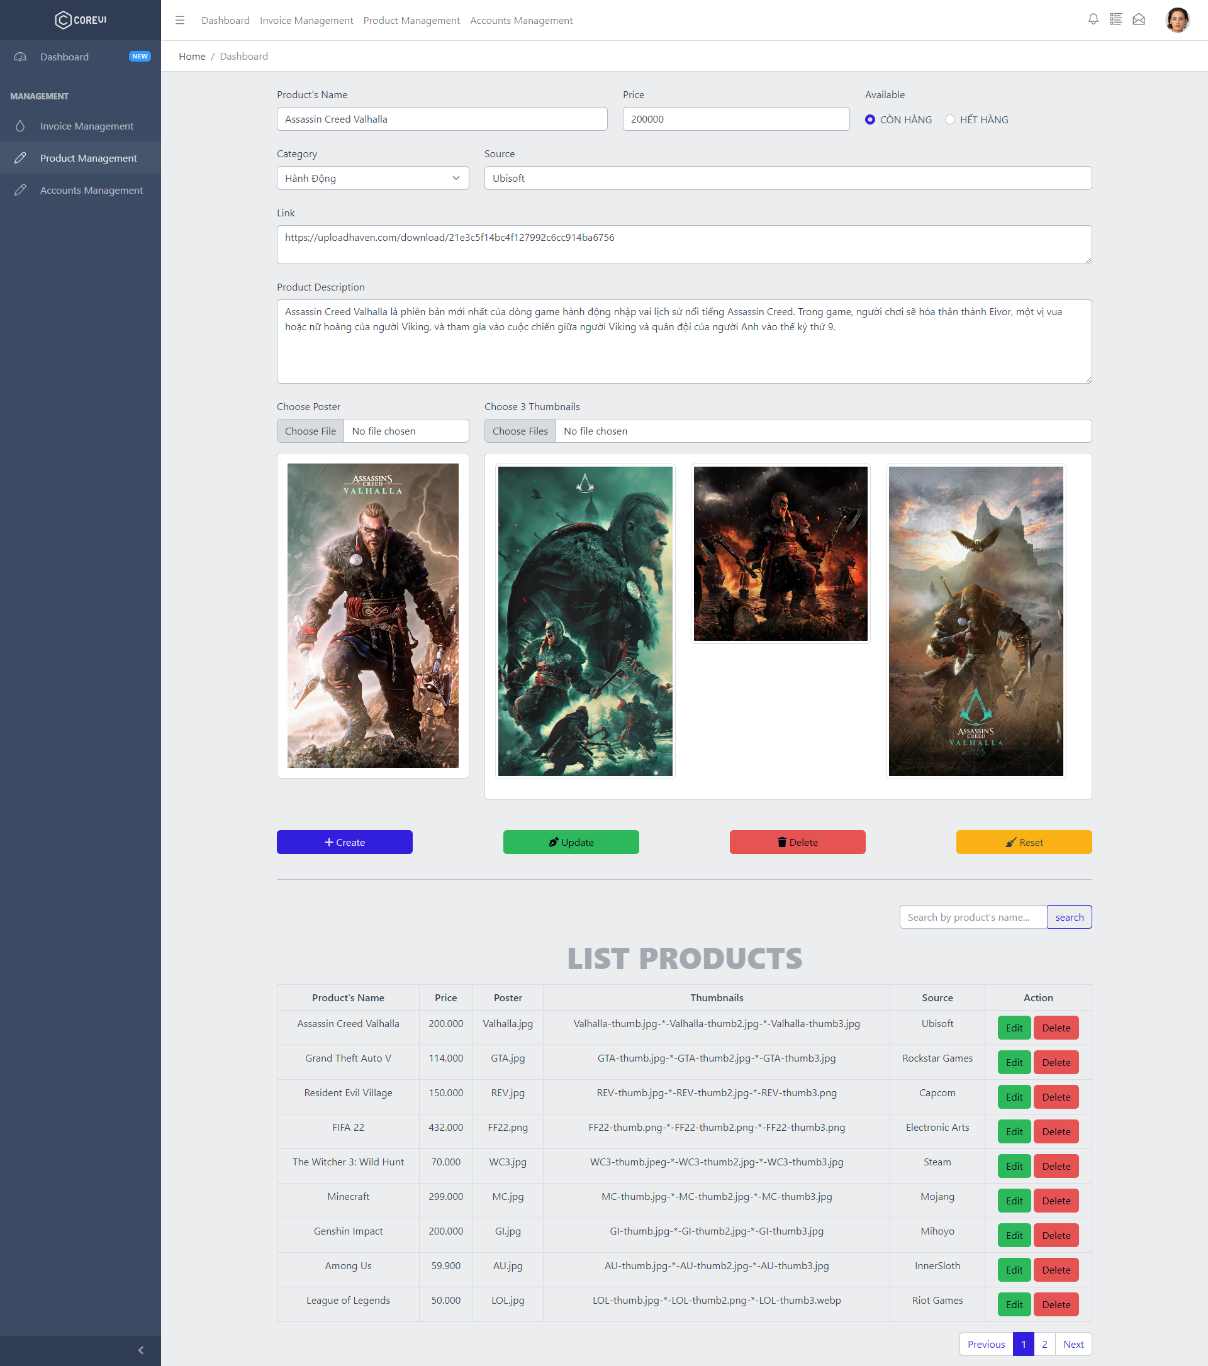Switch to the Product Management menu item
Image resolution: width=1208 pixels, height=1366 pixels.
(x=87, y=158)
